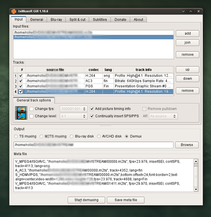Image resolution: width=211 pixels, height=217 pixels.
Task: Click the title bar up-chevron button
Action: pyautogui.click(x=191, y=11)
